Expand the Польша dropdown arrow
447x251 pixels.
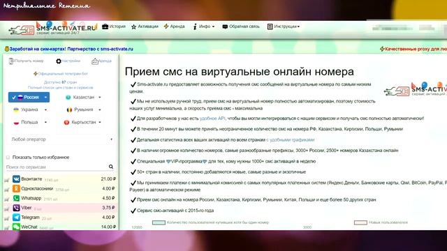tap(45, 123)
